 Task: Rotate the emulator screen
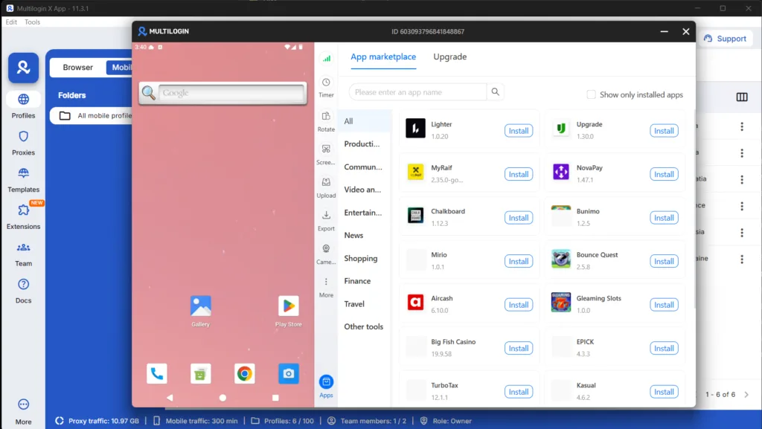(326, 117)
